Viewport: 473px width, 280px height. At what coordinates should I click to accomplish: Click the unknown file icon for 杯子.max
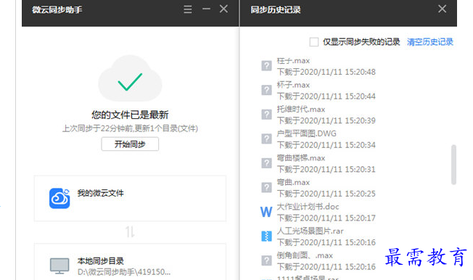click(x=266, y=90)
